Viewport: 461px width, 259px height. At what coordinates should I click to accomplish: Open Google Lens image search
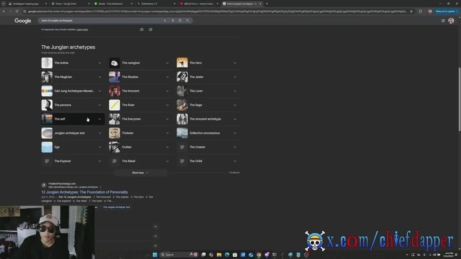point(180,21)
